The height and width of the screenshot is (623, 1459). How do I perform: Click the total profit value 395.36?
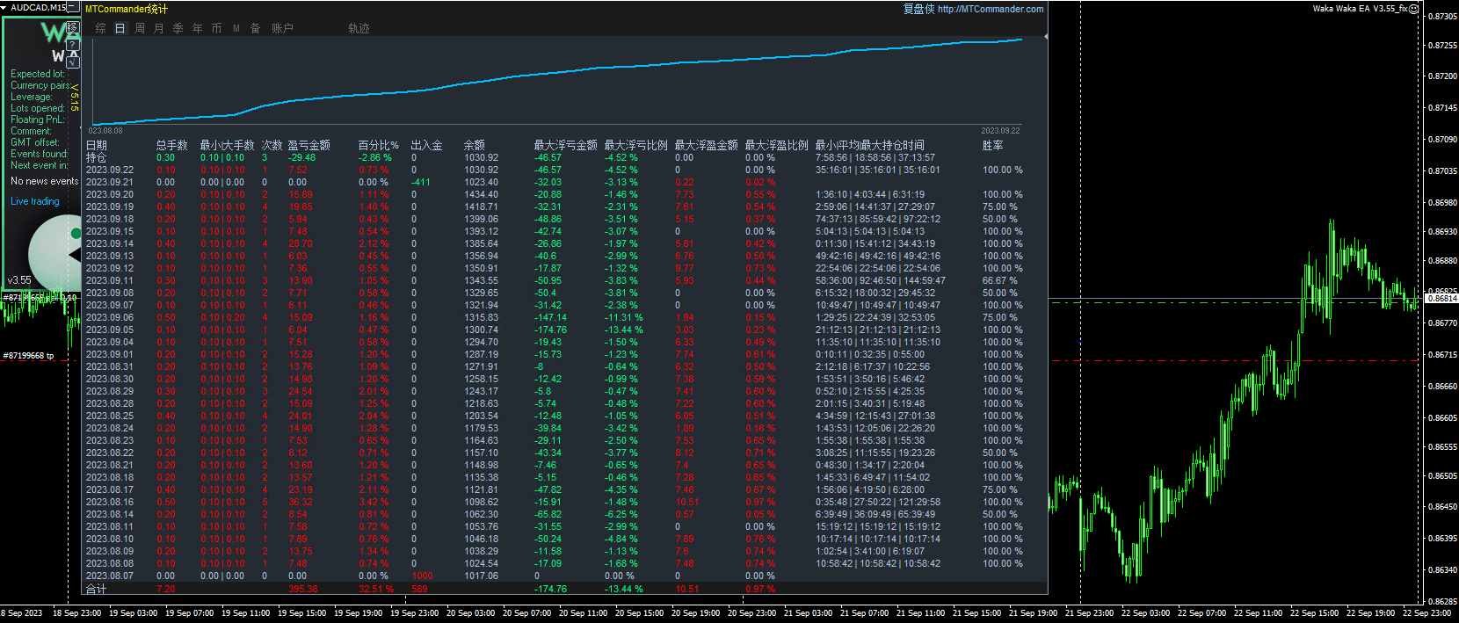303,589
